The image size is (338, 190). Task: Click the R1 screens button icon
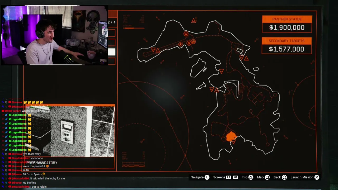(235, 177)
